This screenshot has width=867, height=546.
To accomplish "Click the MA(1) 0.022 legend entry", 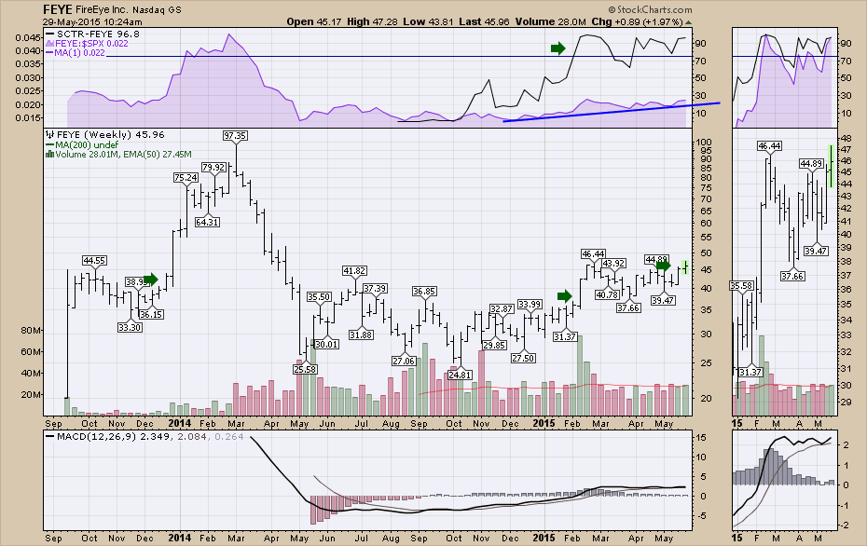I will (x=76, y=52).
